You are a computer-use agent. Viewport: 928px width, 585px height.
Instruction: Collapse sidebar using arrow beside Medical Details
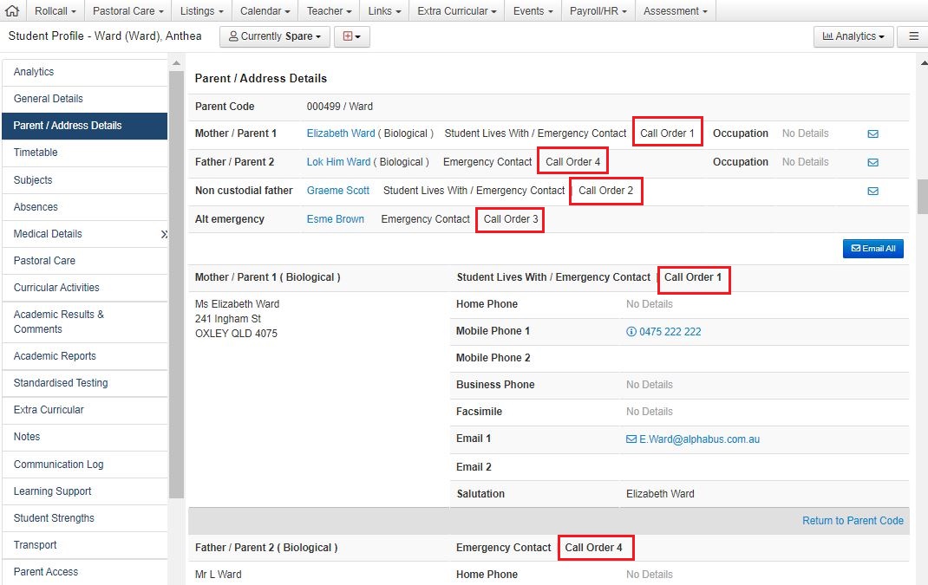pyautogui.click(x=164, y=234)
